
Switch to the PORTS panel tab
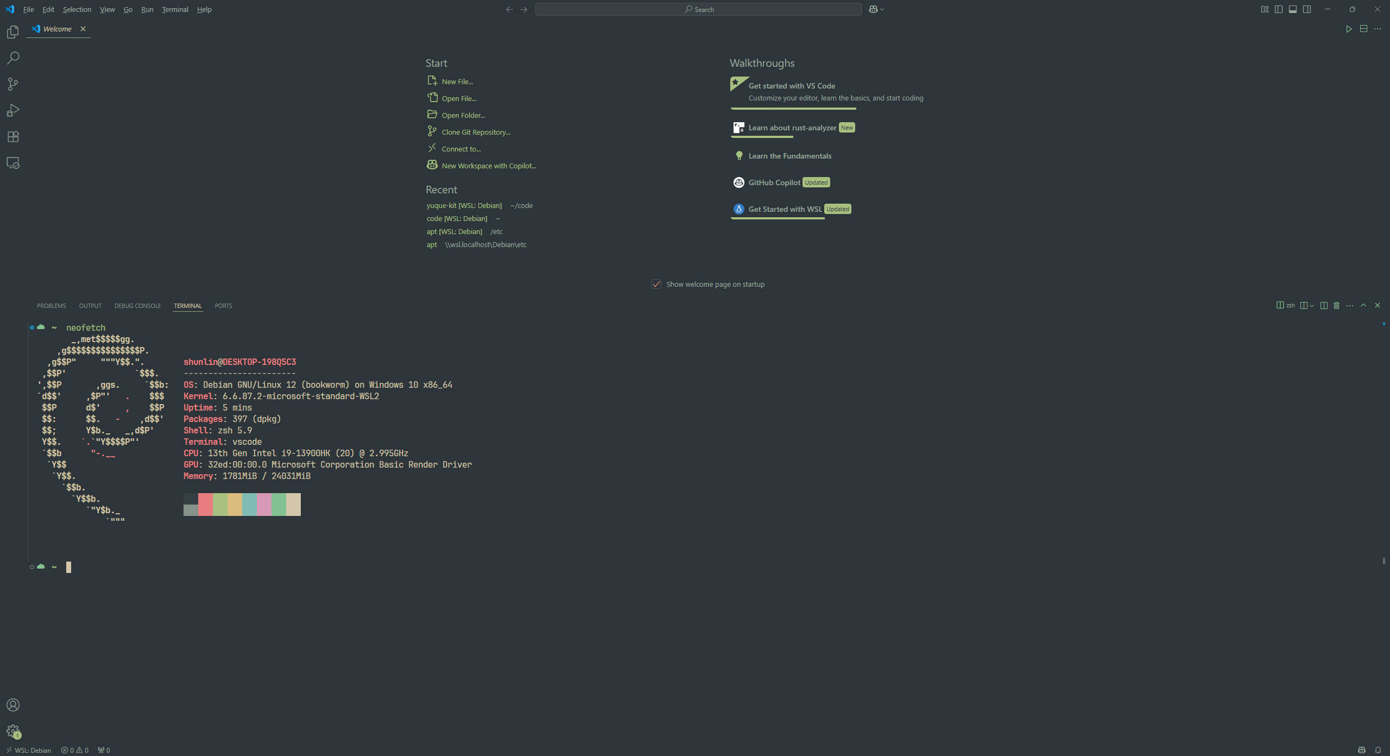click(x=223, y=306)
